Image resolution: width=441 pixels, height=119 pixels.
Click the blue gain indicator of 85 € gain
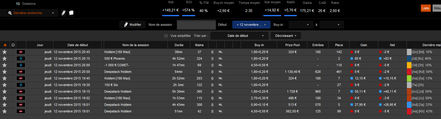point(352,58)
